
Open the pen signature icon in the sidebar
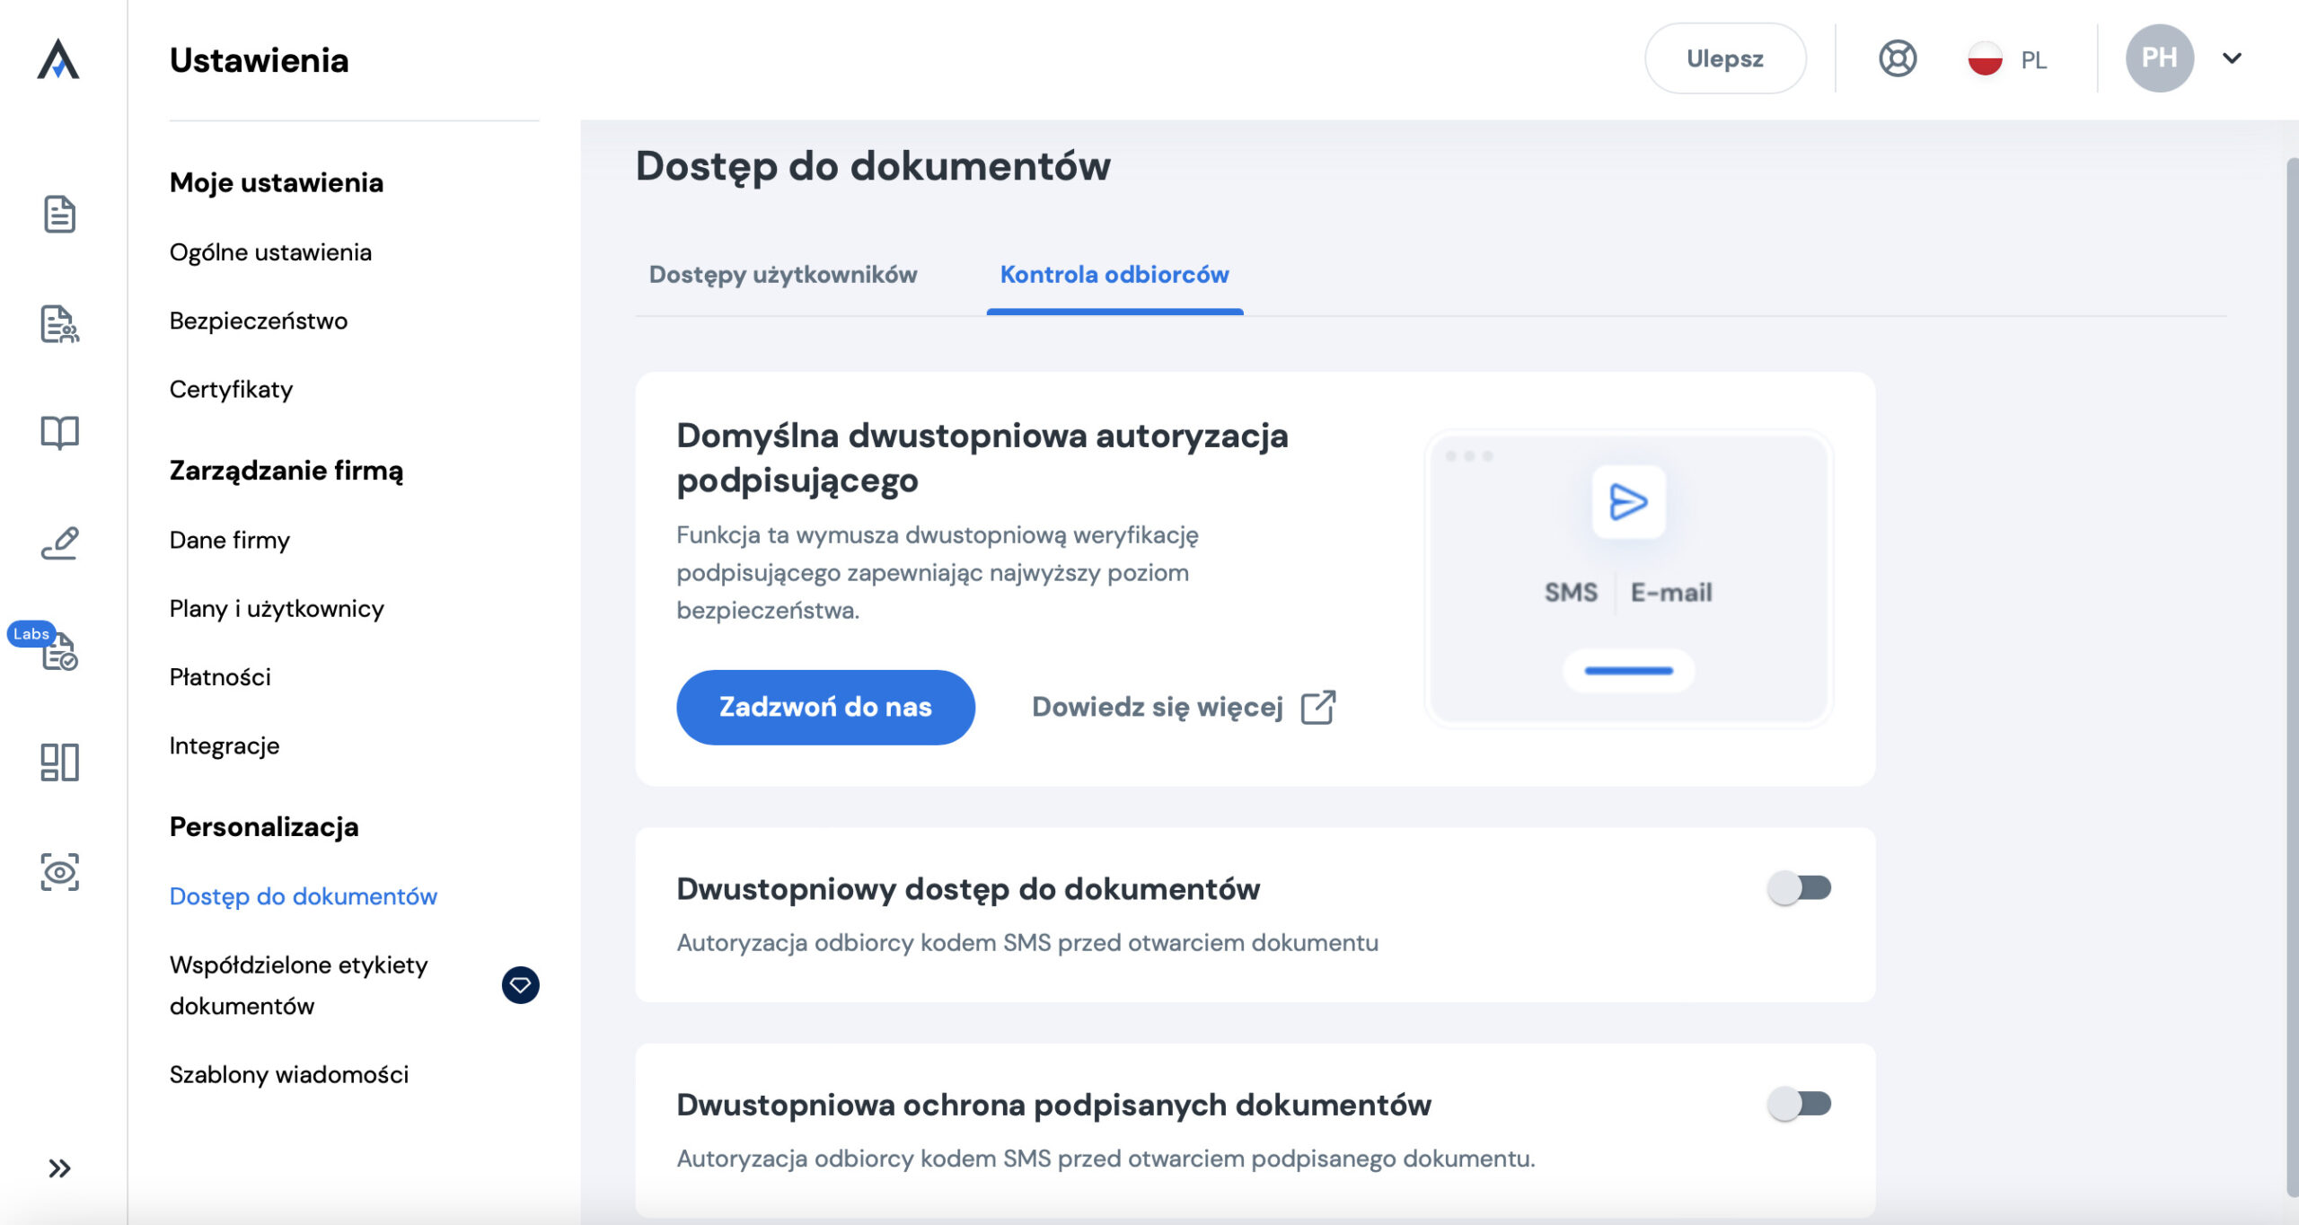pyautogui.click(x=59, y=543)
